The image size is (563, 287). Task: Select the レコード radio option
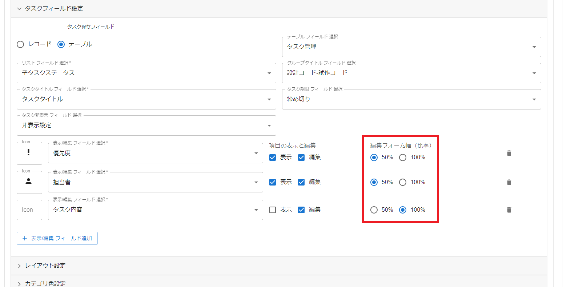[20, 44]
